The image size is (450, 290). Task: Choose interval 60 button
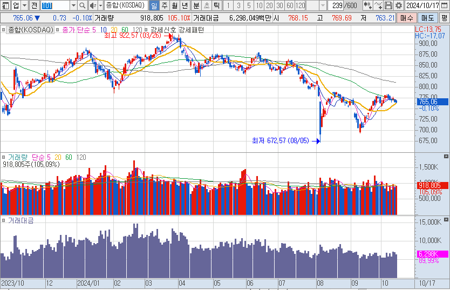click(290, 5)
